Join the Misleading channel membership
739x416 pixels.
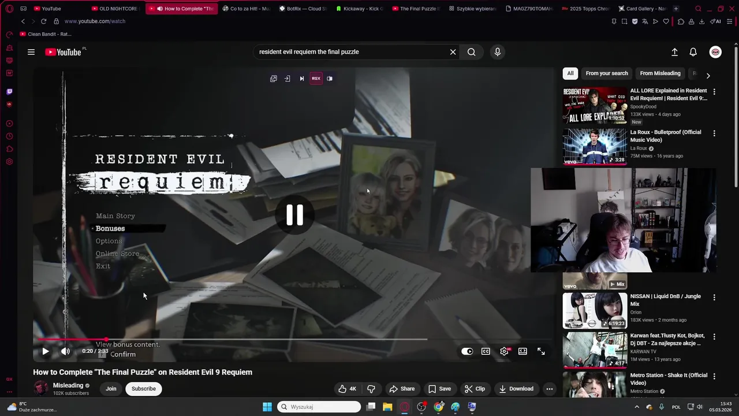click(x=111, y=389)
